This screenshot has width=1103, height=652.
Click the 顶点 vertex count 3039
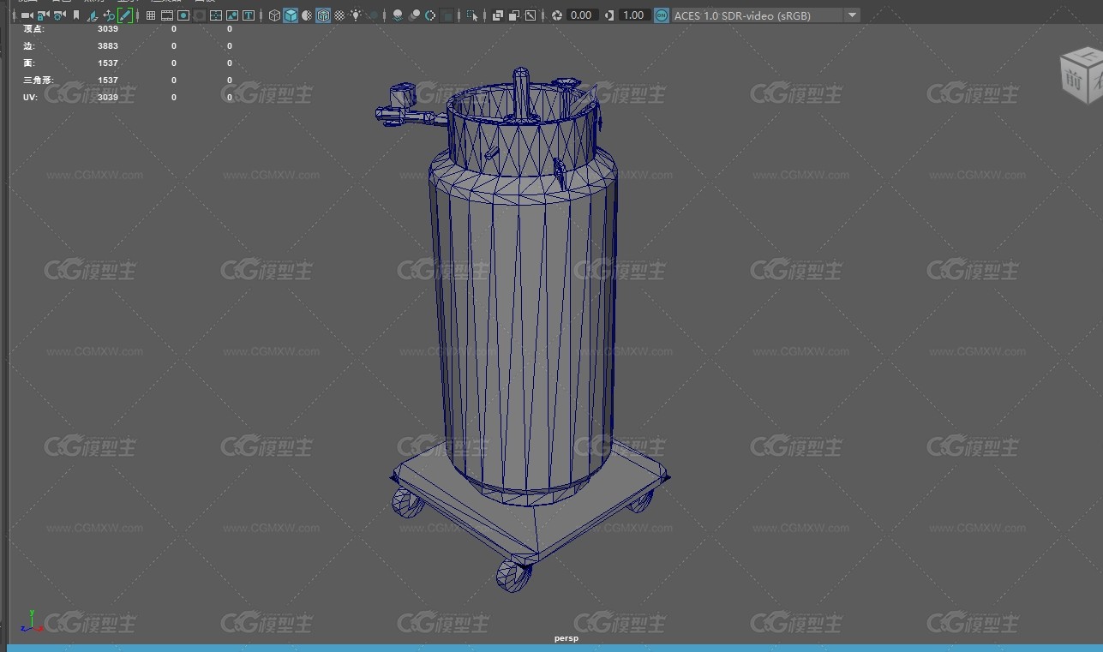tap(108, 29)
